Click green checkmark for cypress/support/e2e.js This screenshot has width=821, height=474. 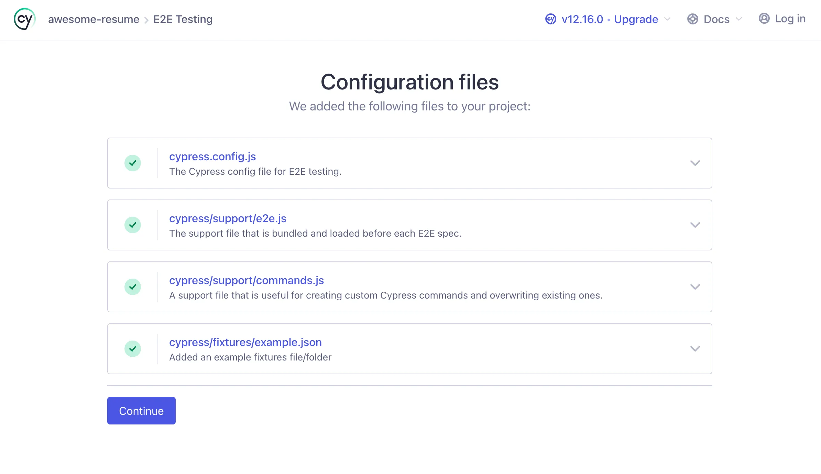click(133, 225)
